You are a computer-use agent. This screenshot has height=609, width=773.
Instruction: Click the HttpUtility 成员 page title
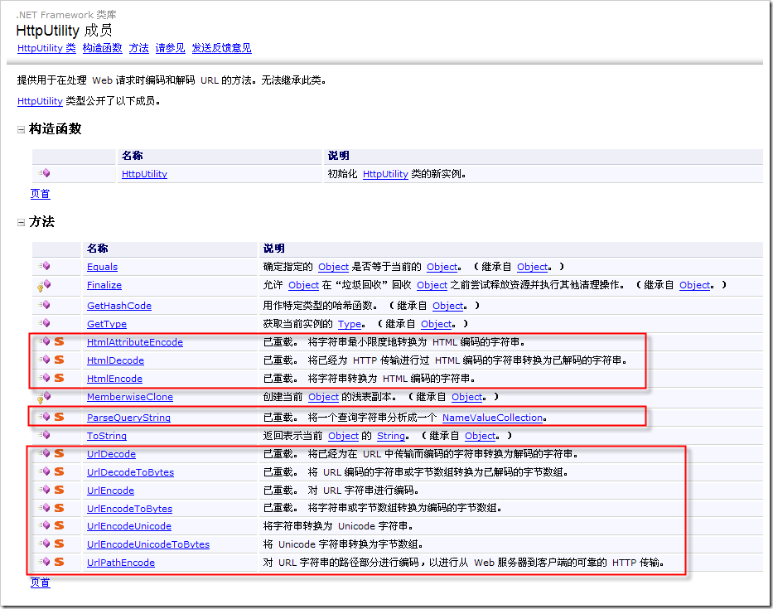[64, 31]
